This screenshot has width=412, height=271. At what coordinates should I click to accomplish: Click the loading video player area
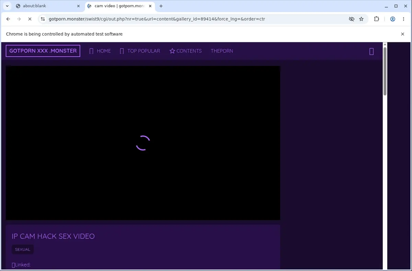tap(143, 143)
